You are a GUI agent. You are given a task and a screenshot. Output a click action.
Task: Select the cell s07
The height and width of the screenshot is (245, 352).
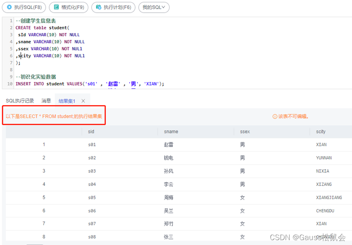(x=92, y=224)
